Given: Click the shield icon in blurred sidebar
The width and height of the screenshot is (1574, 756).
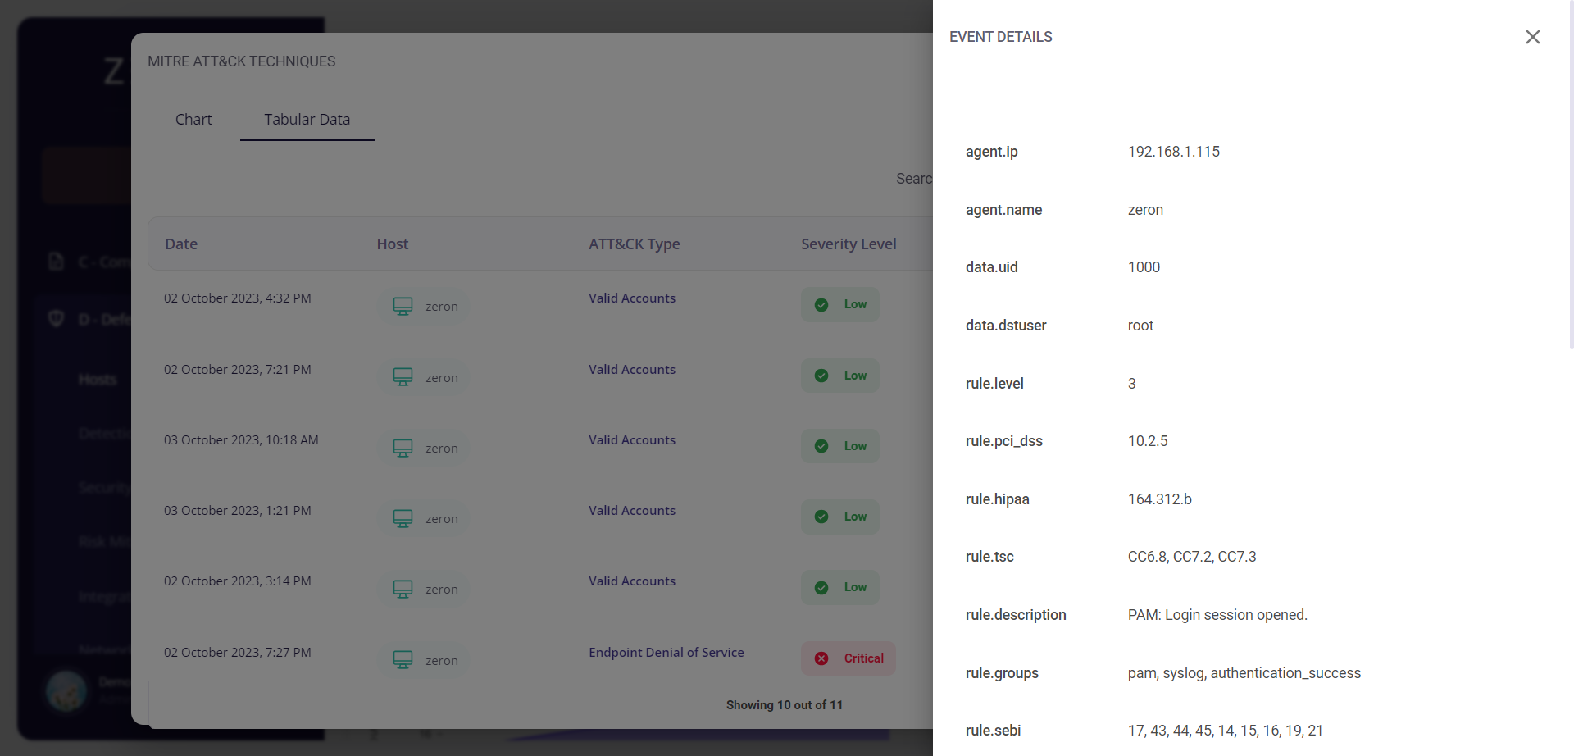Looking at the screenshot, I should click(x=57, y=318).
